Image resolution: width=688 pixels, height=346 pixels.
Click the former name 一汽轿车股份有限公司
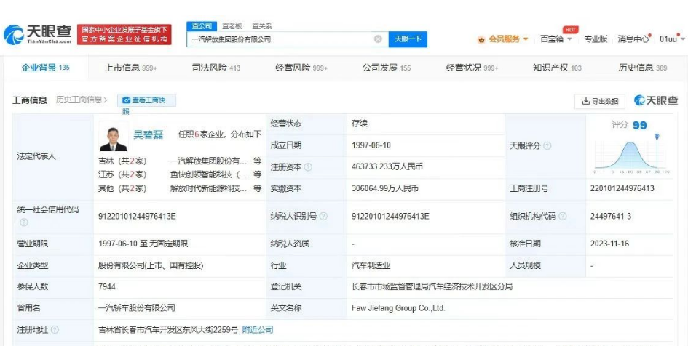[137, 308]
